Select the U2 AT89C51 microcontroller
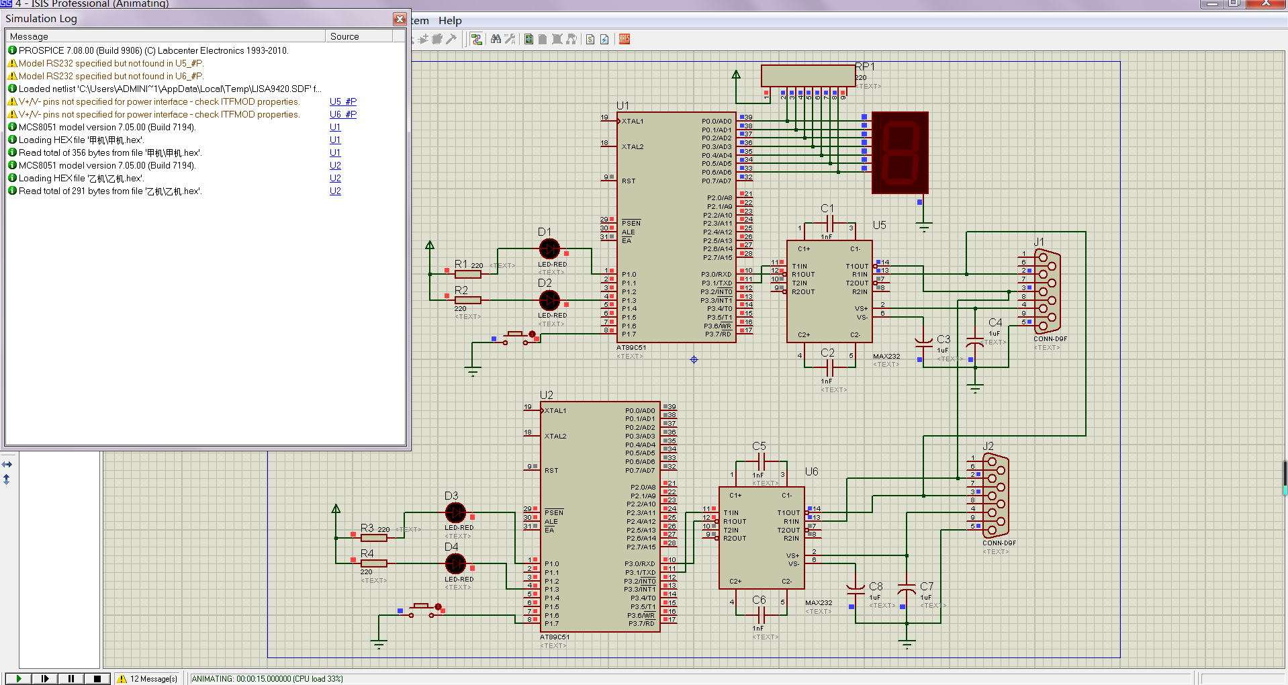1288x685 pixels. pyautogui.click(x=600, y=516)
